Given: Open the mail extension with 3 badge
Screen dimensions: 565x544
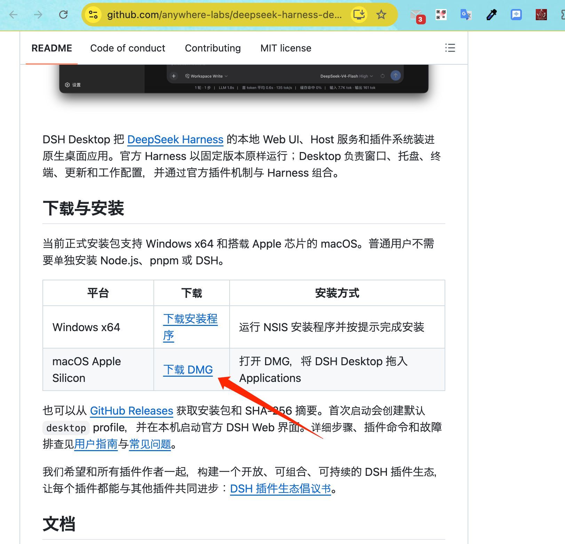Looking at the screenshot, I should pos(417,15).
